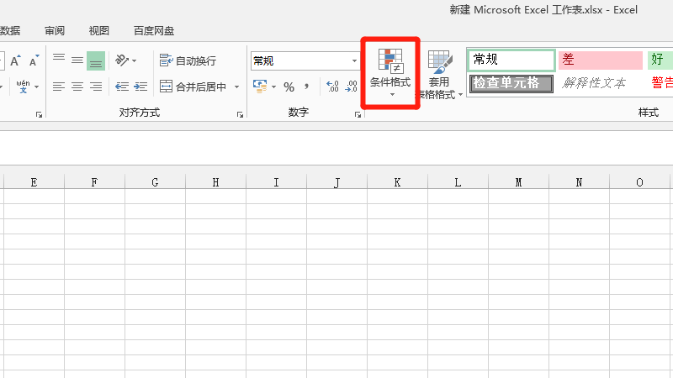673x378 pixels.
Task: Open the 条件格式 (Conditional Formatting) menu
Action: tap(390, 72)
